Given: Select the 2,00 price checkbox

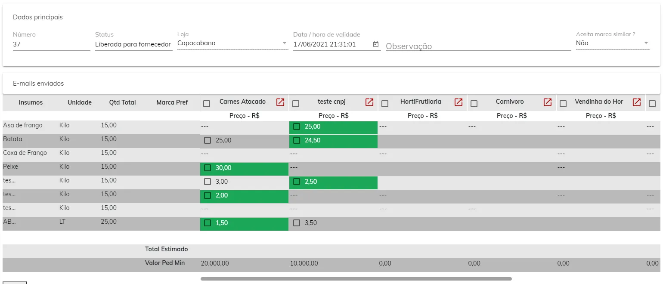Looking at the screenshot, I should [208, 195].
